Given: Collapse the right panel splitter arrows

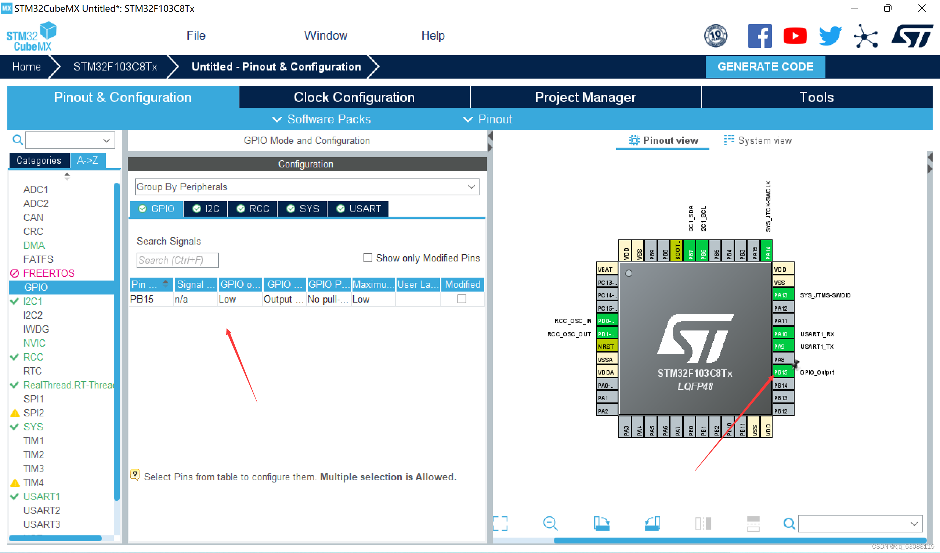Looking at the screenshot, I should (x=930, y=163).
